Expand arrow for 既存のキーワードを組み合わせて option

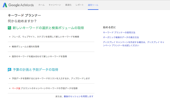coord(10,56)
